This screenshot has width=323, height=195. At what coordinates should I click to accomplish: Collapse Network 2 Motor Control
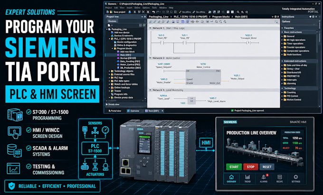coord(150,58)
